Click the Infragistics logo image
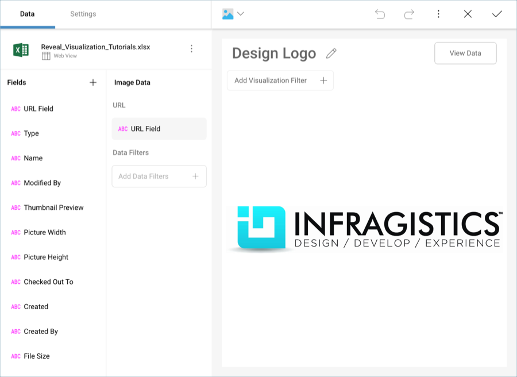Screen dimensions: 517x377 (x=364, y=229)
